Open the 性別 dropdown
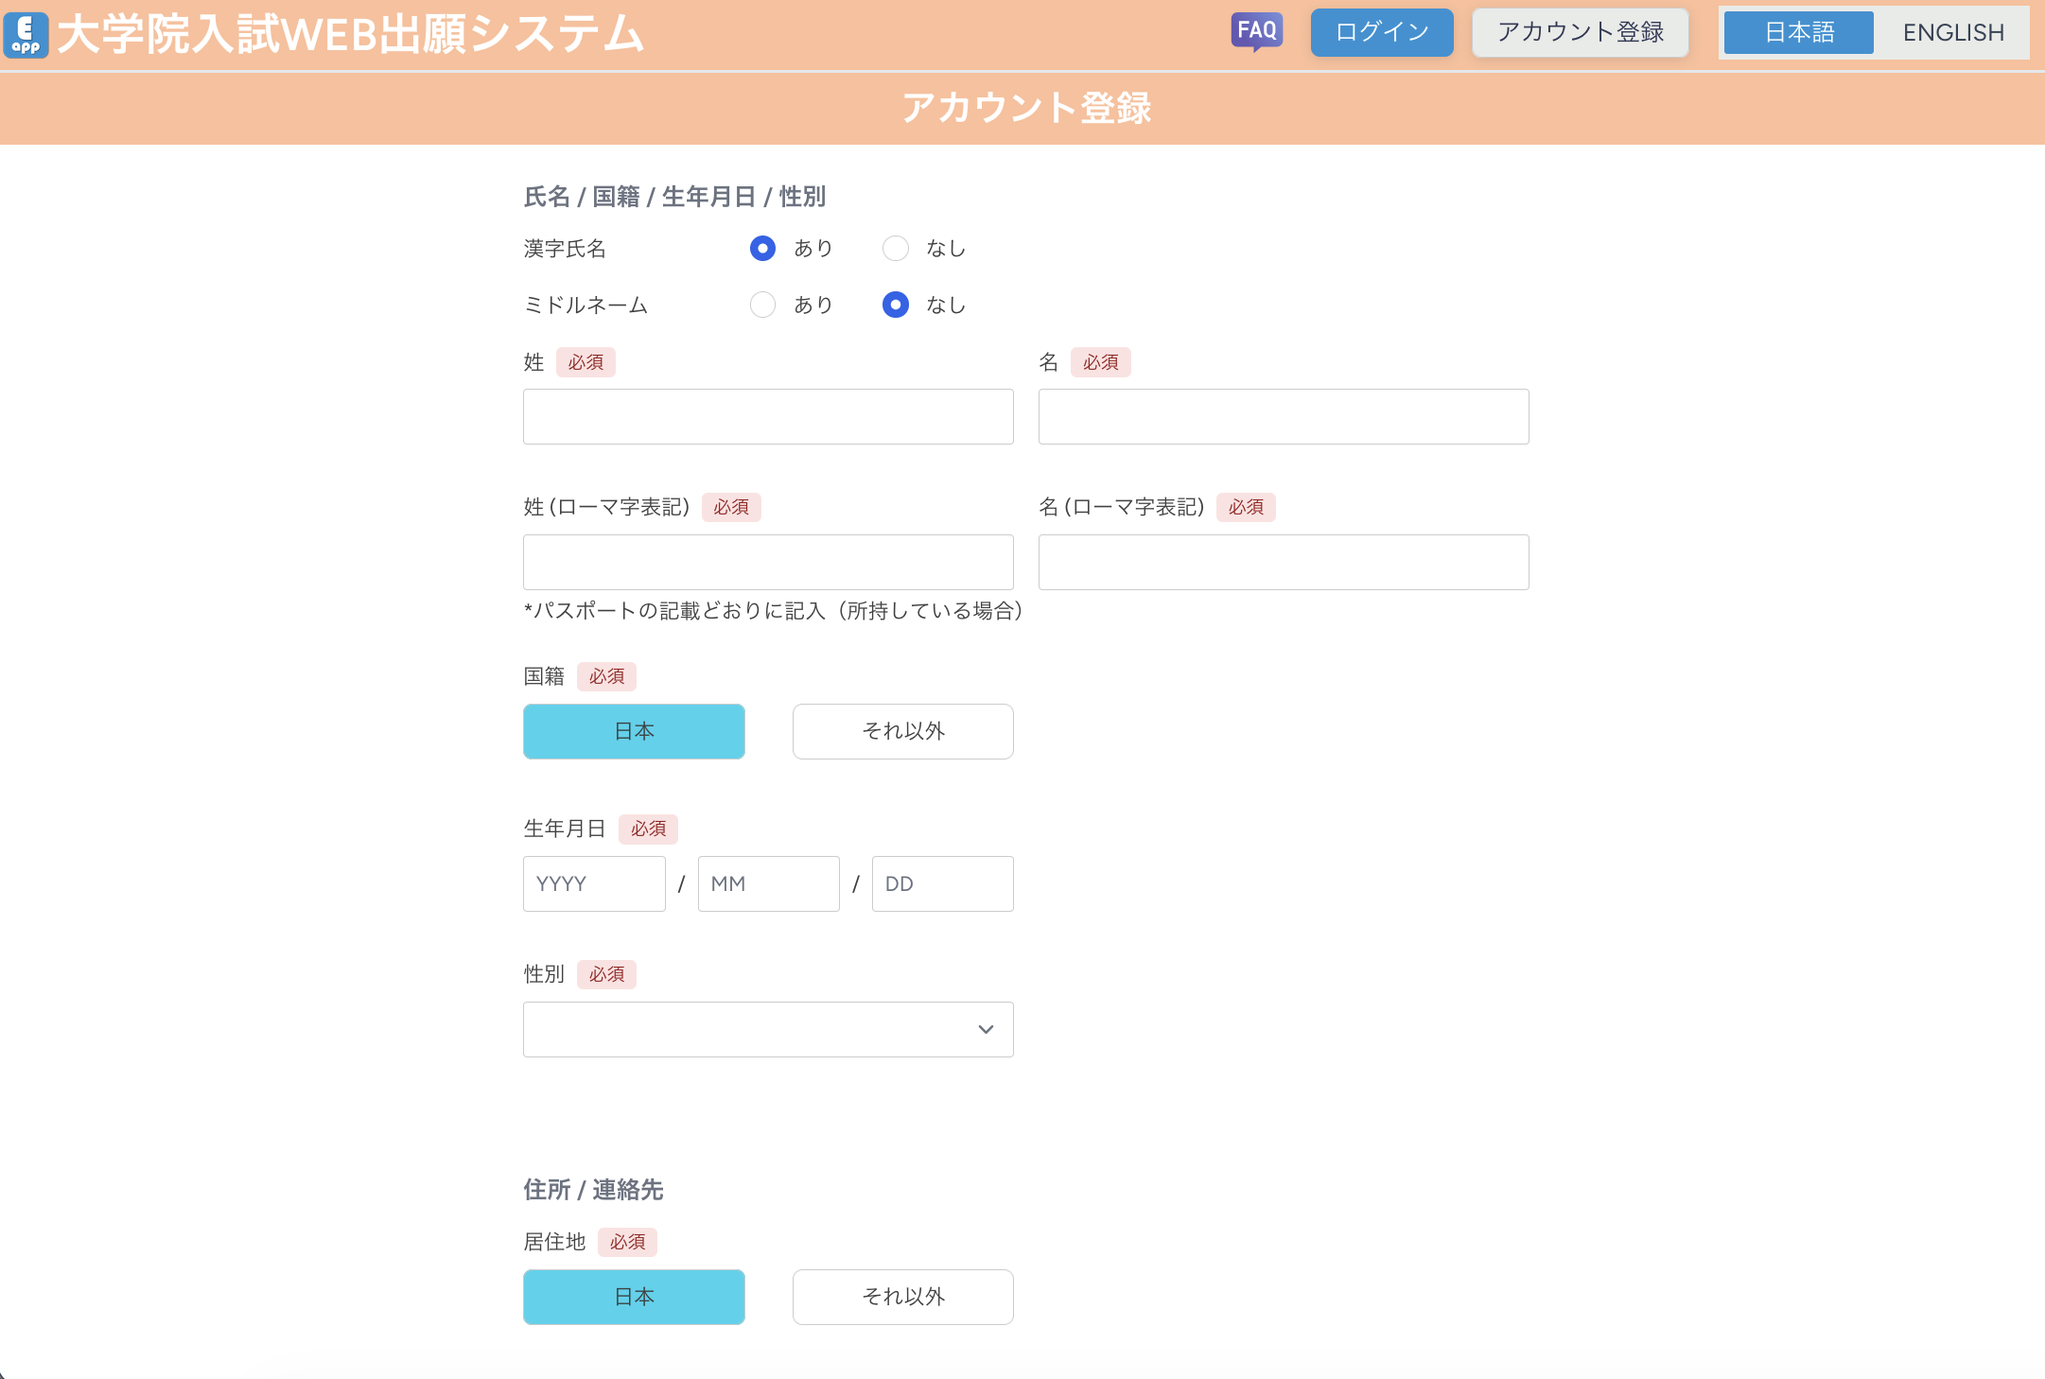This screenshot has height=1379, width=2045. pos(767,1029)
